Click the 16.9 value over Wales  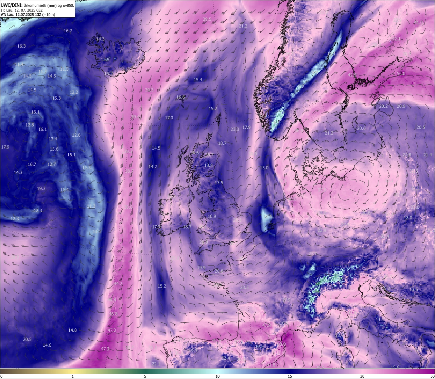[x=212, y=216]
